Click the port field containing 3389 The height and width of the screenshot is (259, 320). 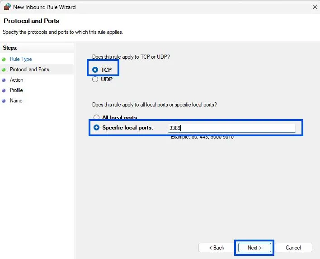point(231,128)
